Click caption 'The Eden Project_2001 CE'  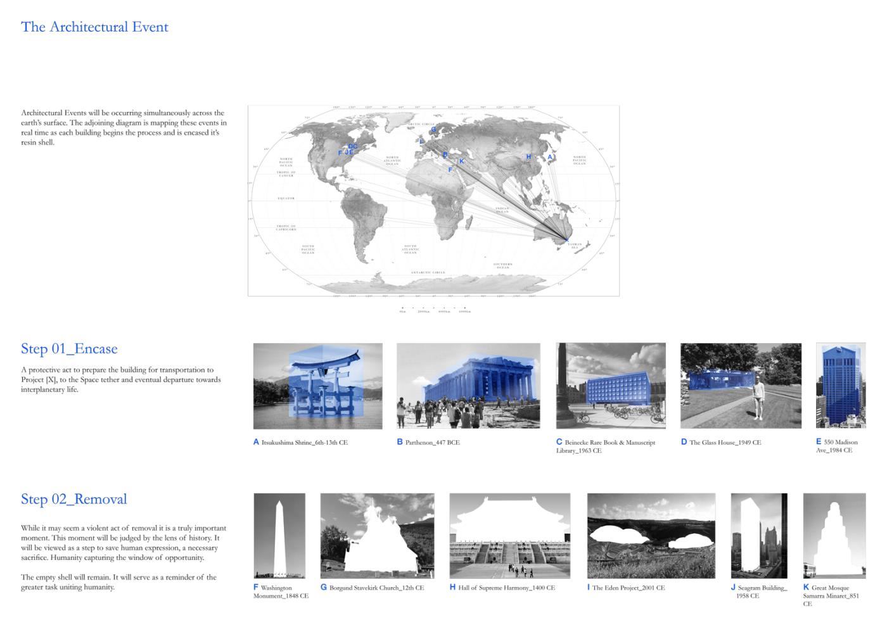[629, 588]
